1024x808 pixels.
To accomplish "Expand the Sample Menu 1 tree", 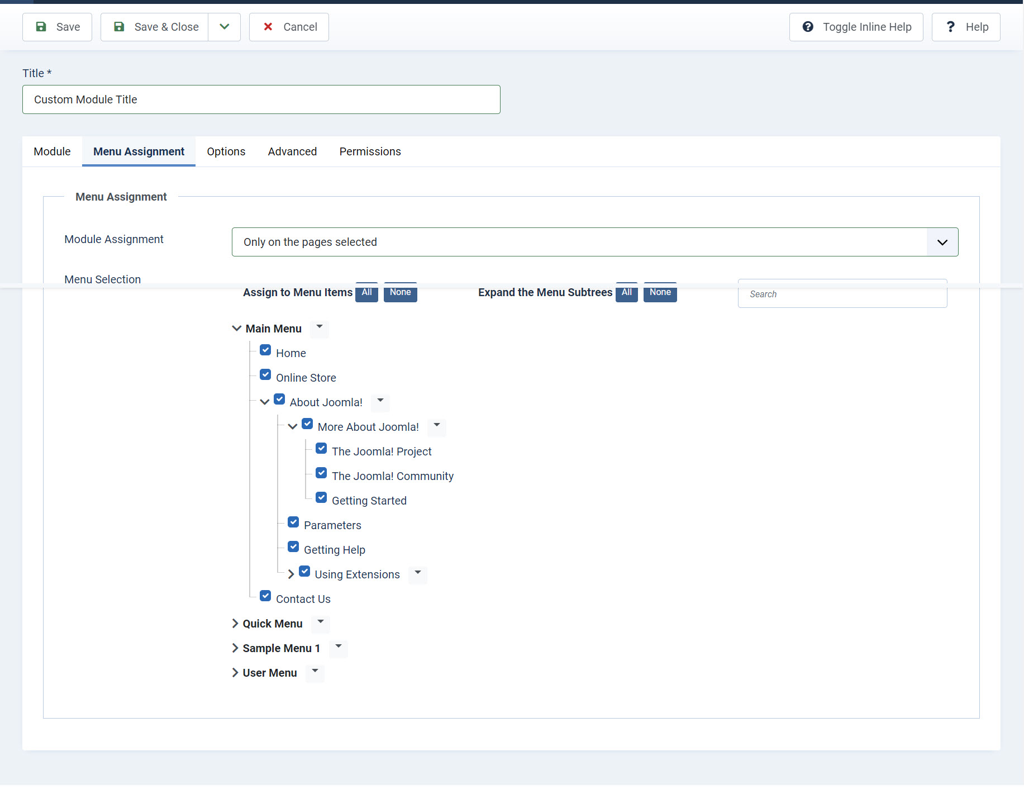I will point(235,648).
